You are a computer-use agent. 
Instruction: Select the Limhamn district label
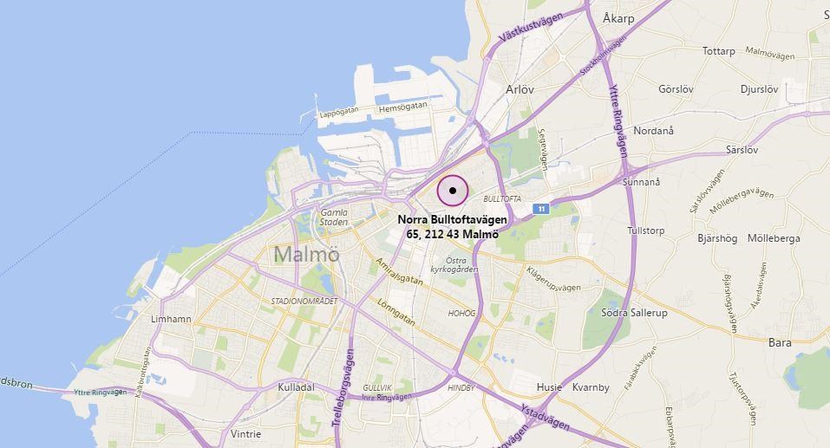point(171,319)
